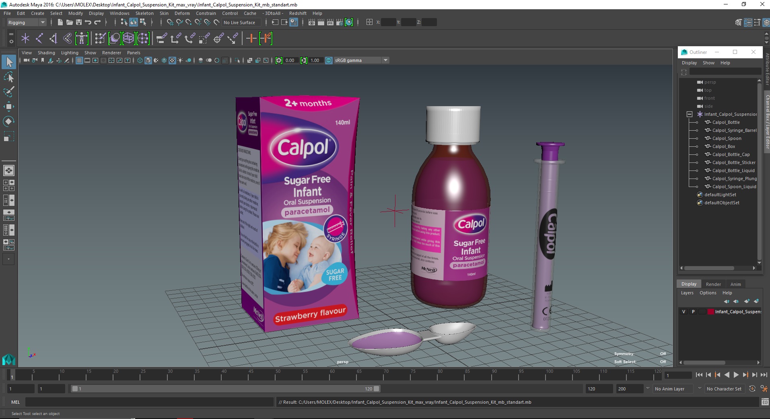
Task: Click the create new layer icon
Action: pos(747,301)
